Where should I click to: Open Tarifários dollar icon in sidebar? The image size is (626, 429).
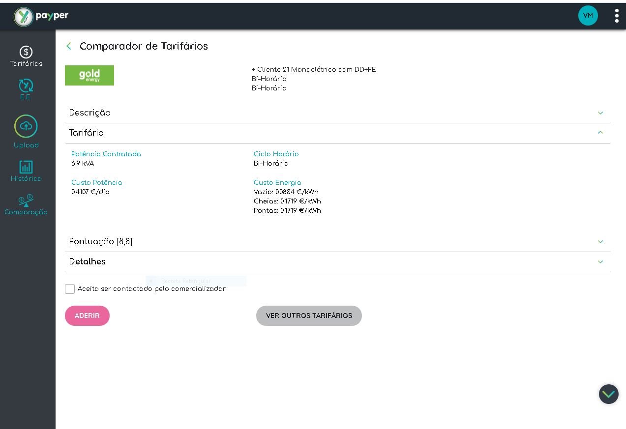point(26,52)
